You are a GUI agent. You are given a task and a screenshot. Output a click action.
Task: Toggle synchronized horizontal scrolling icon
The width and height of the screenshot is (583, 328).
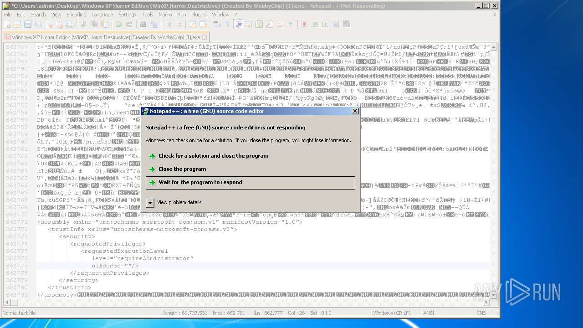tap(203, 24)
